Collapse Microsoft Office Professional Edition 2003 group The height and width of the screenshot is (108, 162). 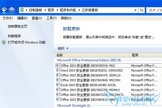[x=89, y=60]
